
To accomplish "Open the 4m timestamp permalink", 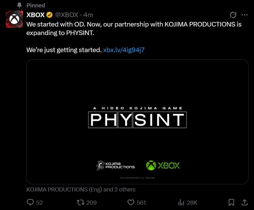I will (88, 15).
